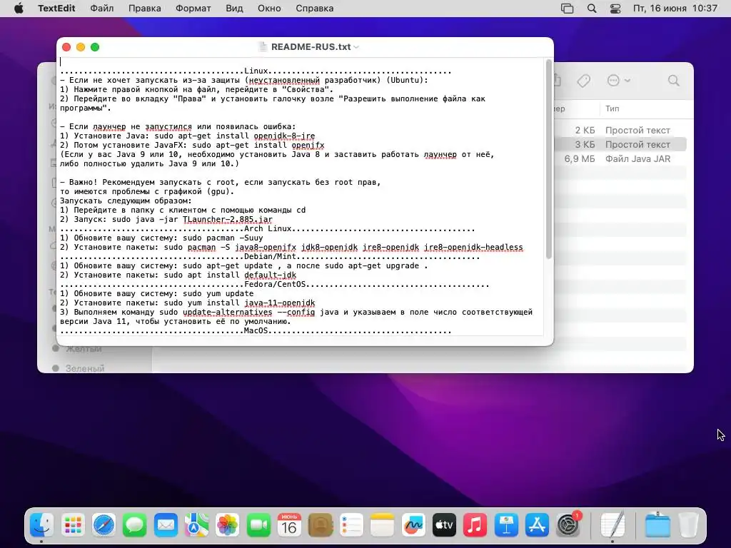Open Freeform app in the Dock

coord(413,524)
